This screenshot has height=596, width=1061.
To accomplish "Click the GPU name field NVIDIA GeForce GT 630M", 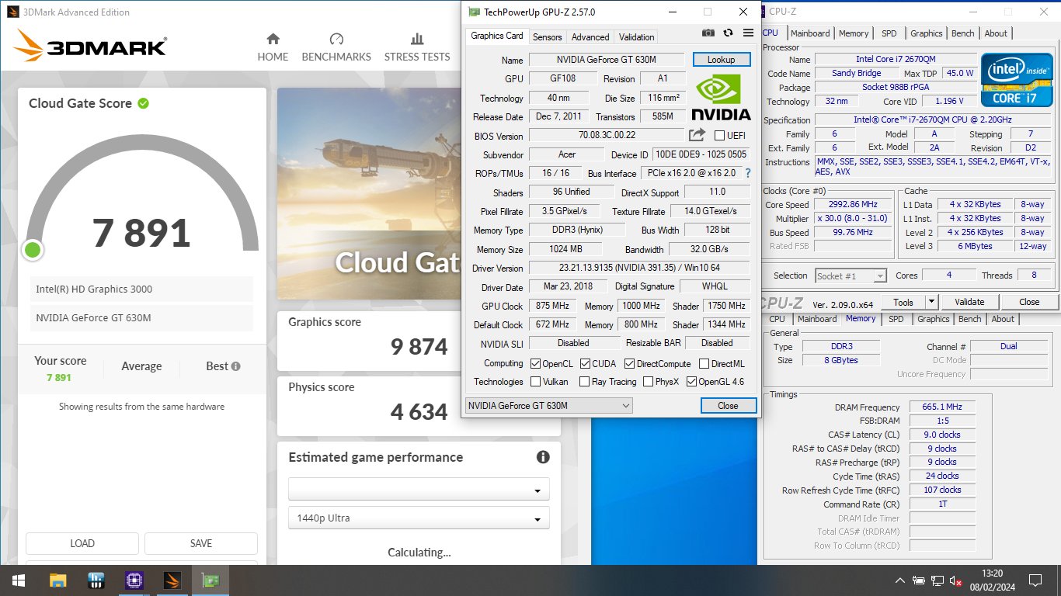I will tap(607, 60).
